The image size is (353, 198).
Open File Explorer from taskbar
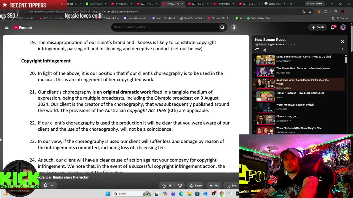(189, 194)
